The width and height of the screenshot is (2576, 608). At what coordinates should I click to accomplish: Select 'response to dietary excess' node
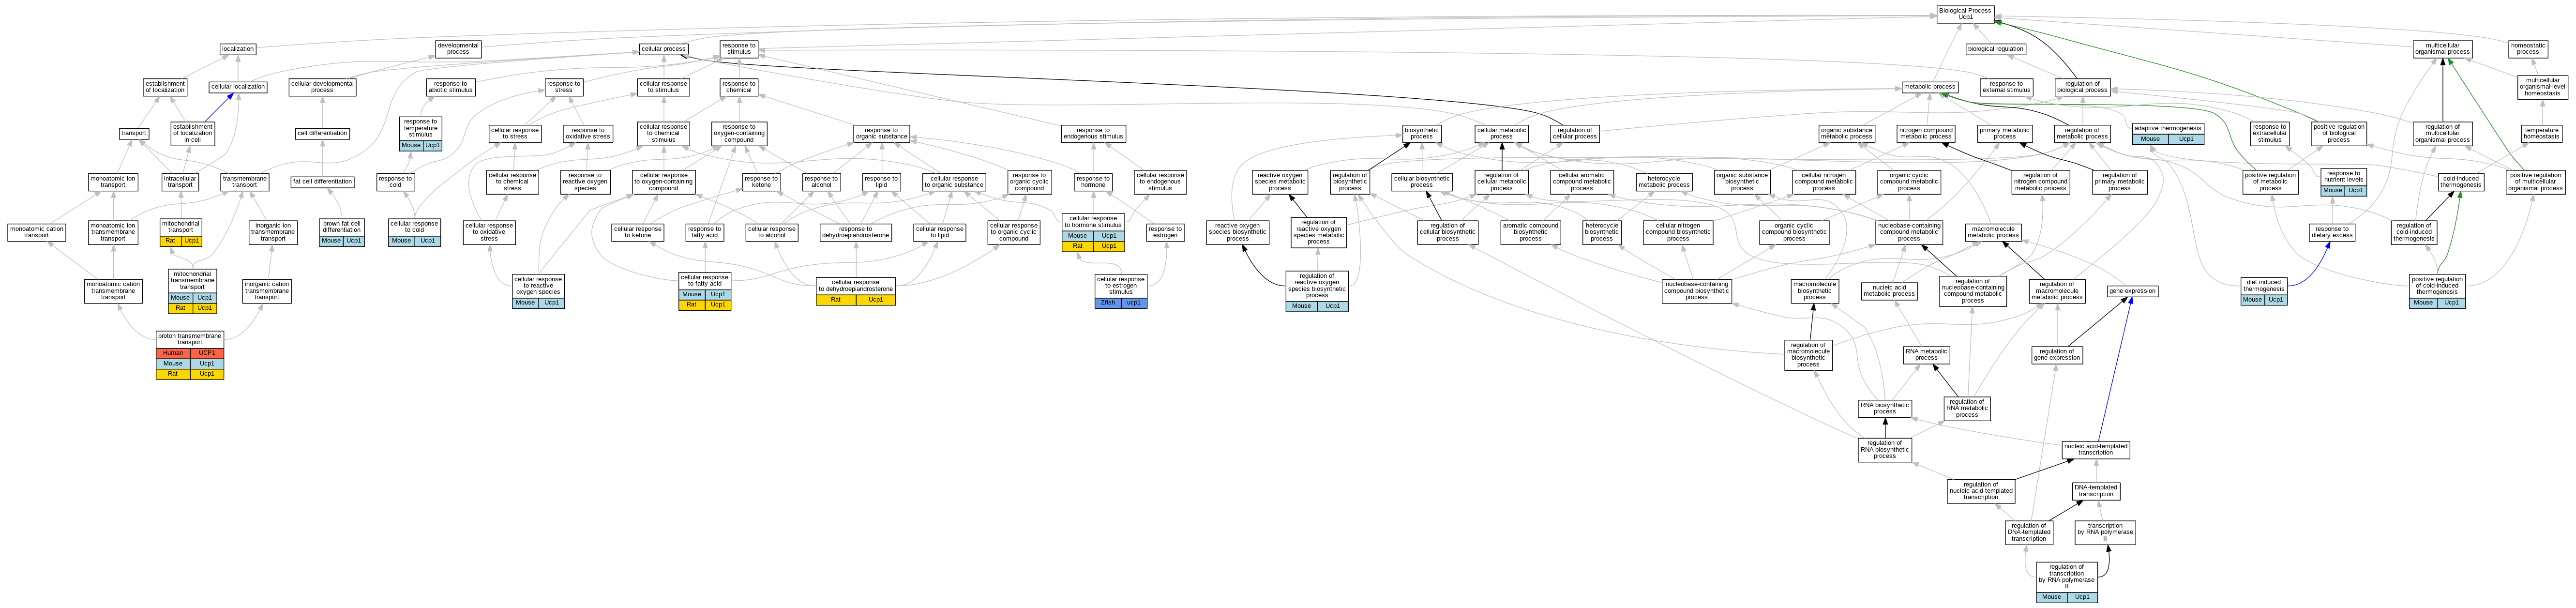point(2332,232)
